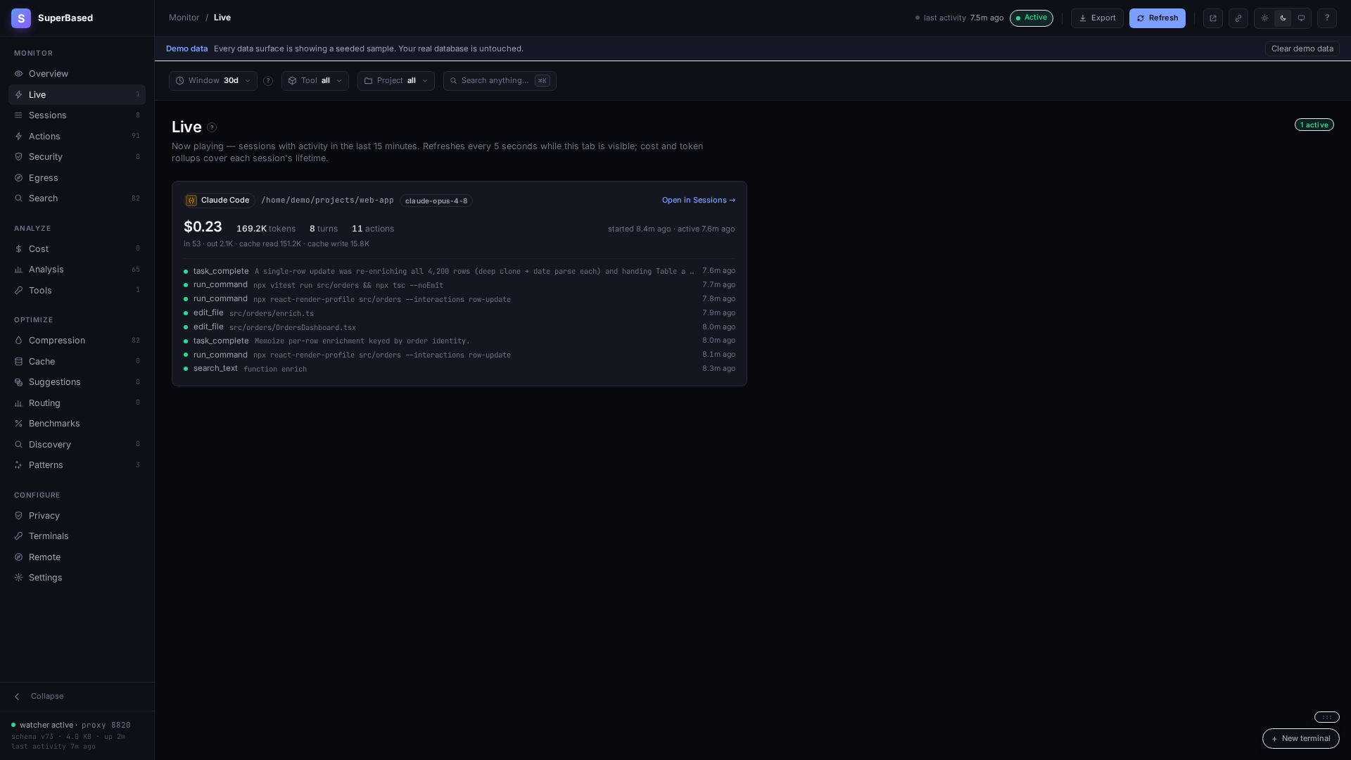Open in Sessions link
Image resolution: width=1351 pixels, height=760 pixels.
coord(699,201)
